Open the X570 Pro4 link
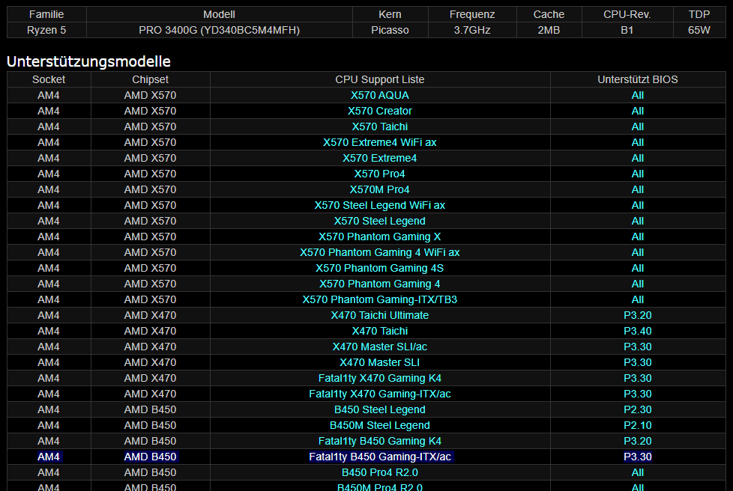The image size is (733, 491). (379, 174)
